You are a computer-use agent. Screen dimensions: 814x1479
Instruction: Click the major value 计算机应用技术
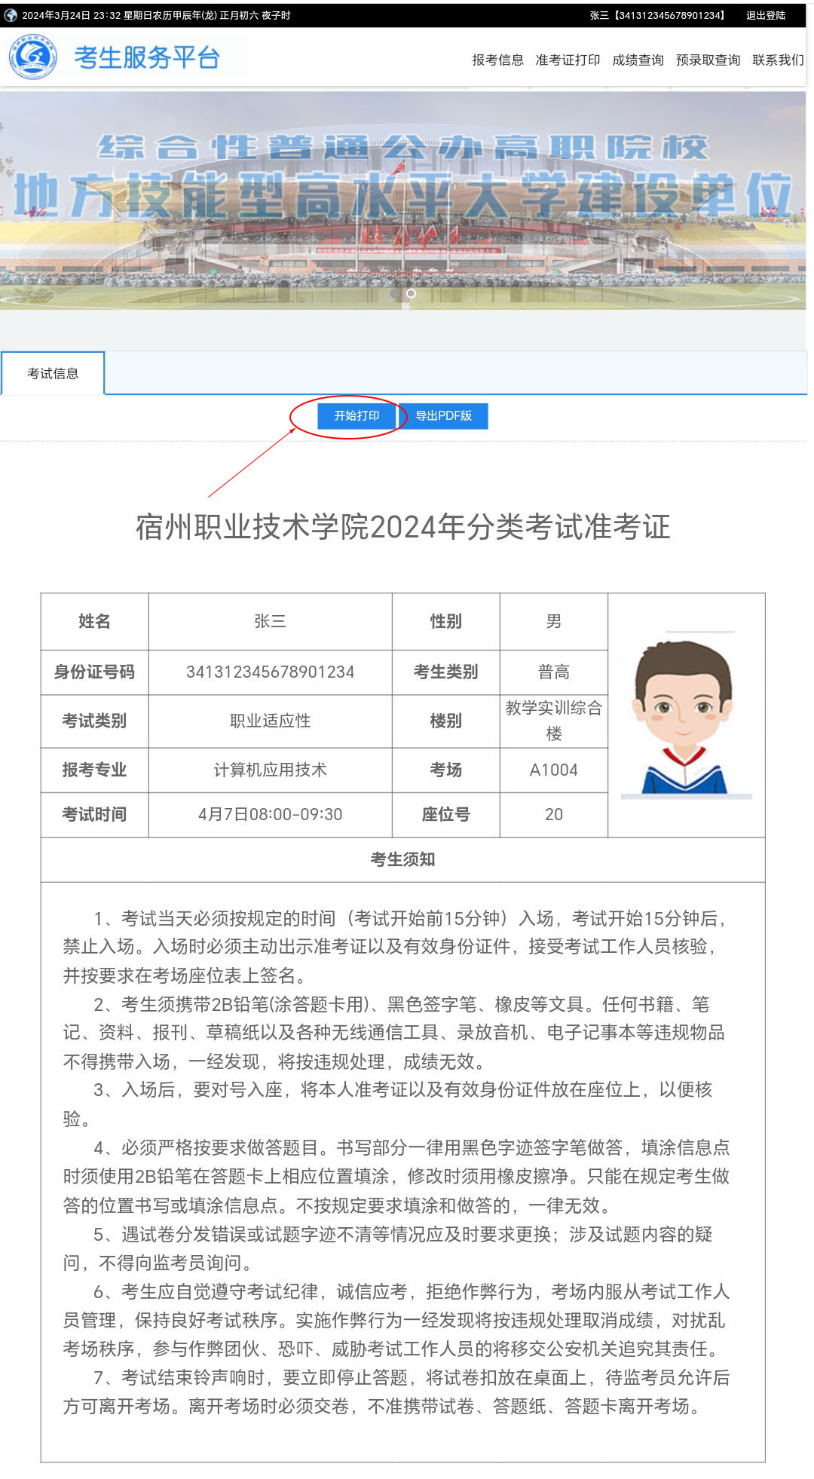click(x=270, y=770)
